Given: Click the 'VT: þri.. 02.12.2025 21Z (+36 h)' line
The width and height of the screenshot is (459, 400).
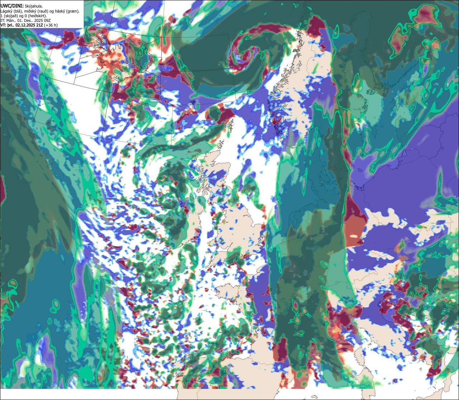Looking at the screenshot, I should [x=29, y=25].
